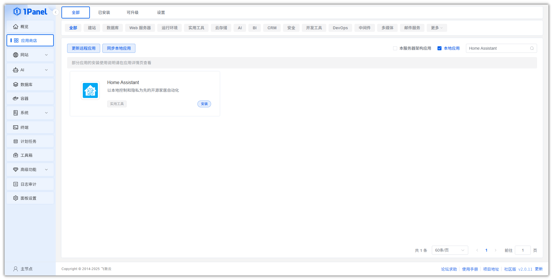Expand the 网站 sidebar menu
The image size is (553, 280).
pos(30,55)
